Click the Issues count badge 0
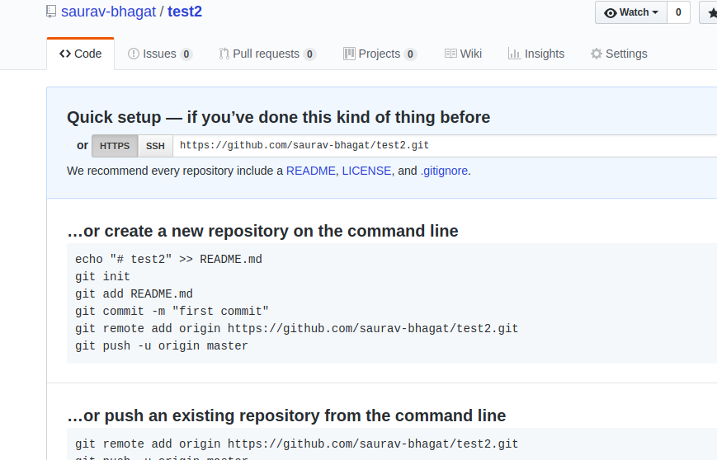 (x=186, y=54)
